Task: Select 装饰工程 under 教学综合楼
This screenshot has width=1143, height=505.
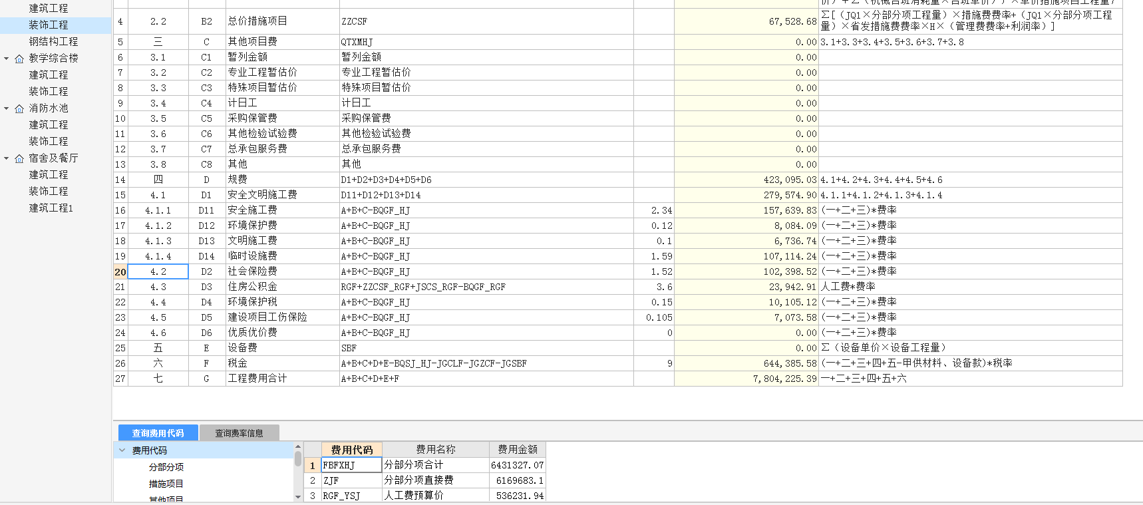Action: pyautogui.click(x=48, y=92)
